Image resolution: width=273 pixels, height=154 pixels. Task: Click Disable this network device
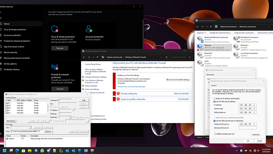(220, 33)
